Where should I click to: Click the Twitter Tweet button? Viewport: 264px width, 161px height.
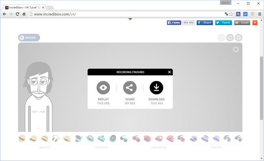click(x=224, y=23)
